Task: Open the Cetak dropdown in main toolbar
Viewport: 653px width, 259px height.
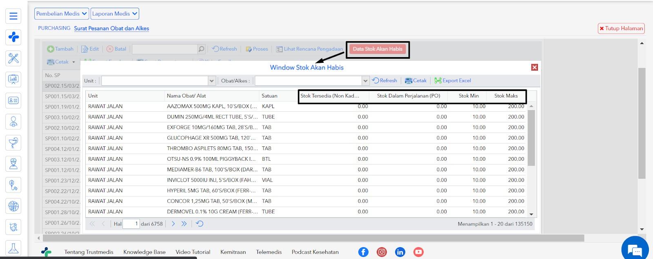Action: (x=61, y=62)
